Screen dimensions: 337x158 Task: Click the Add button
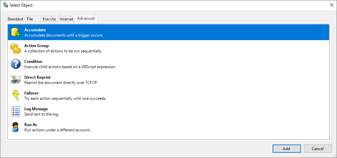286,148
